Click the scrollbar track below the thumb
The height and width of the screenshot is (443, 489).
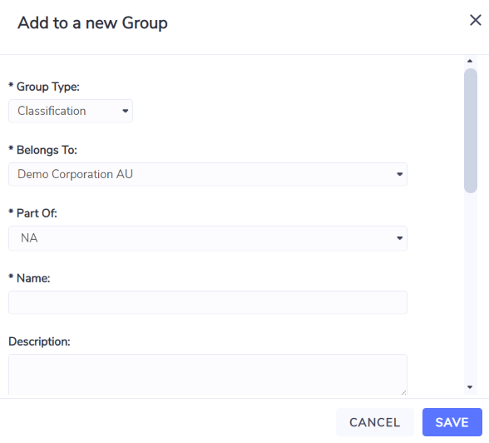471,287
